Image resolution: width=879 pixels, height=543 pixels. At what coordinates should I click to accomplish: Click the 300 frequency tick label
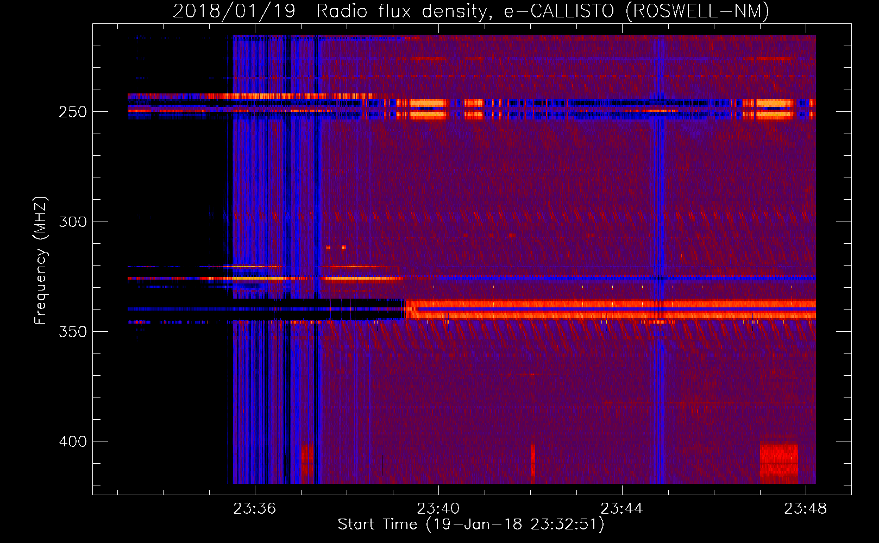pos(73,222)
